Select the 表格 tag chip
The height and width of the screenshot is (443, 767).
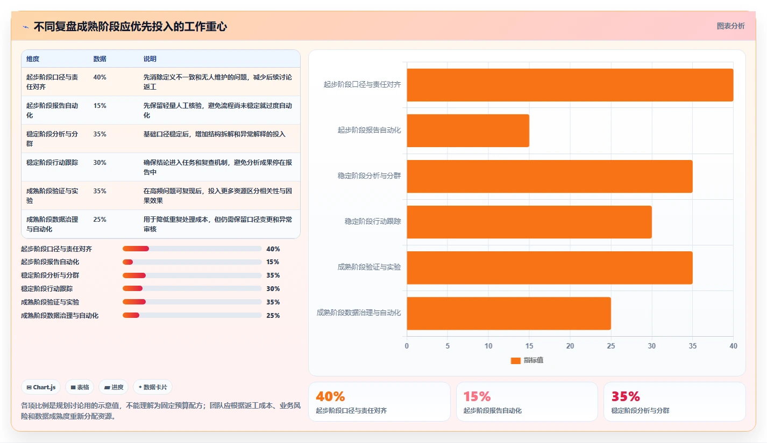tap(80, 387)
